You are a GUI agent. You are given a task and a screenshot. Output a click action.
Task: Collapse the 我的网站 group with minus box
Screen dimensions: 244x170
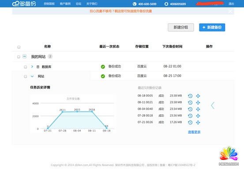click(24, 56)
